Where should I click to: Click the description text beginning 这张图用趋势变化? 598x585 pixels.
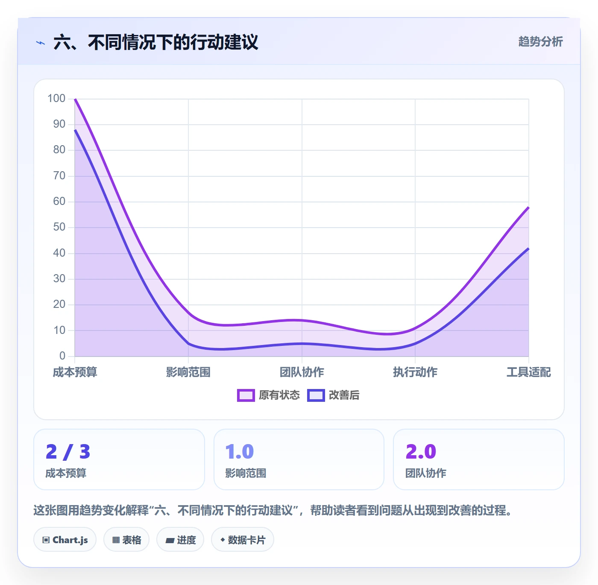pyautogui.click(x=273, y=510)
